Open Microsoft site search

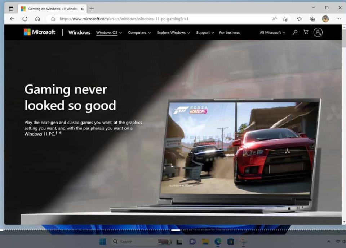[295, 32]
